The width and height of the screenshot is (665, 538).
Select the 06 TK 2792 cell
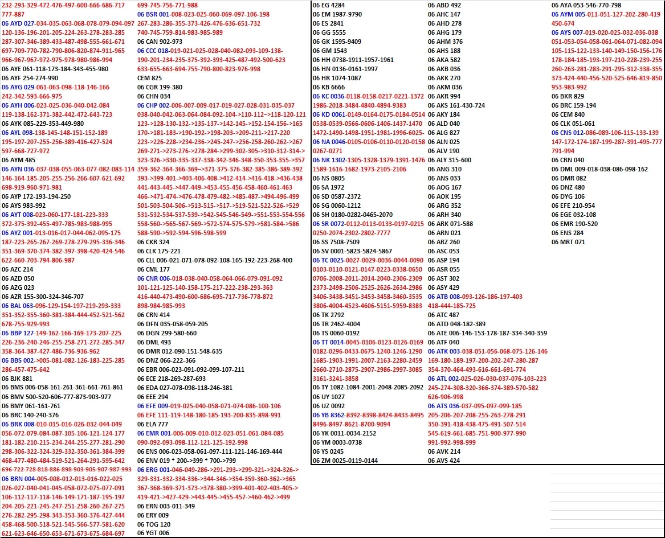pyautogui.click(x=328, y=315)
